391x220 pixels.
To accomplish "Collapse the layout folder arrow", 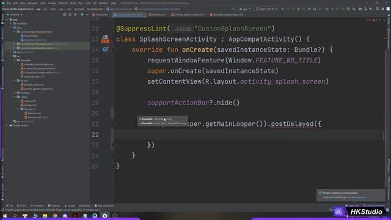I will tap(15, 81).
